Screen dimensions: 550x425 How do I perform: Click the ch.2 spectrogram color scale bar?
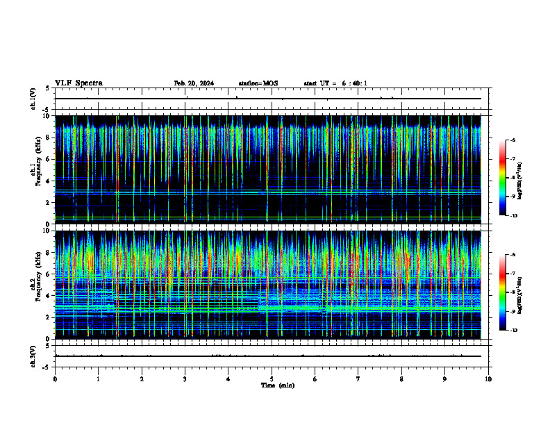tap(503, 292)
